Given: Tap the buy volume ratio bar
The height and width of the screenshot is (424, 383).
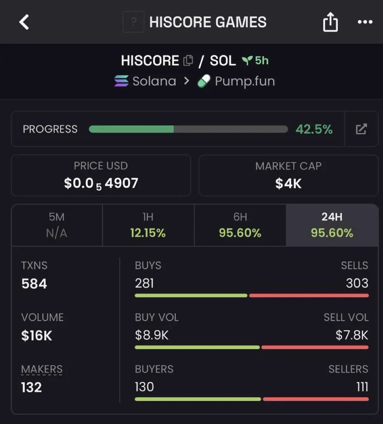Looking at the screenshot, I should coord(252,347).
